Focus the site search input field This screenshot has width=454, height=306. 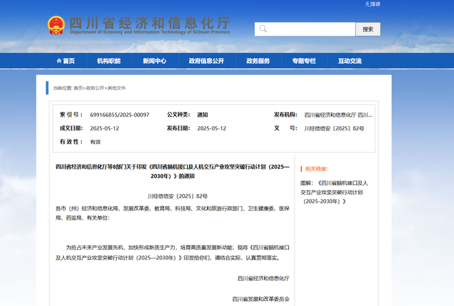point(310,30)
